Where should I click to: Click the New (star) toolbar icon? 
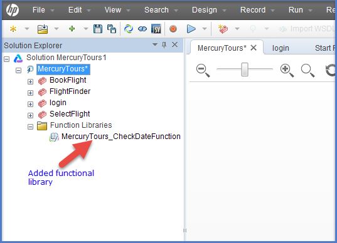coord(13,29)
